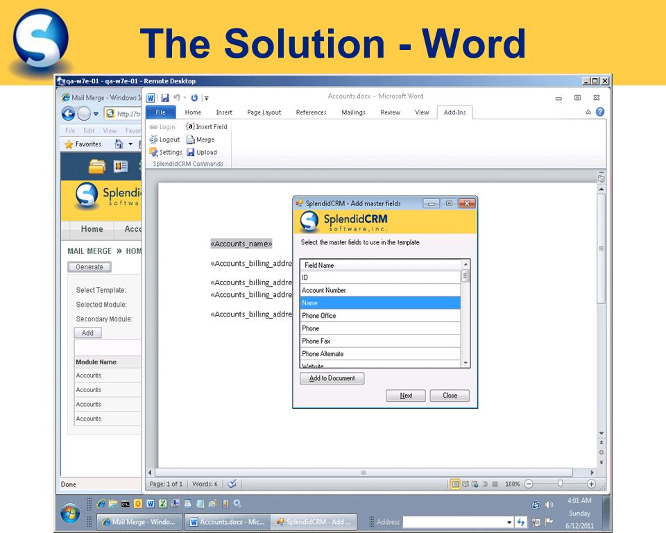Open Favorites in Internet Explorer
This screenshot has width=666, height=533.
pyautogui.click(x=83, y=144)
